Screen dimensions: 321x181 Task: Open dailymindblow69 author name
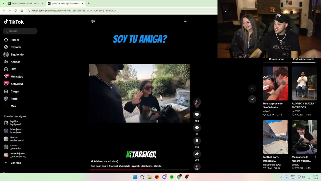(x=272, y=165)
